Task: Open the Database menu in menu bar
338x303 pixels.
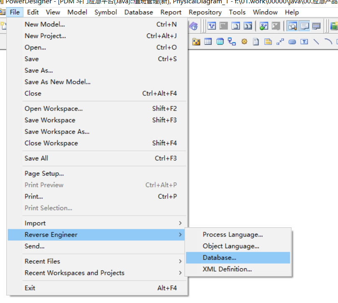Action: (138, 12)
